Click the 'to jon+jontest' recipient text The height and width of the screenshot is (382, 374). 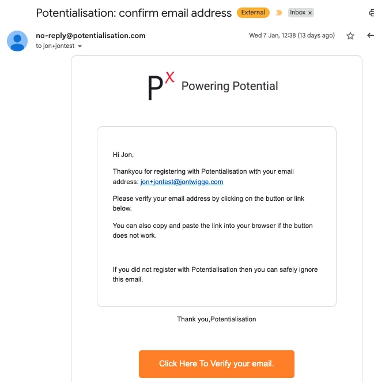tap(55, 46)
